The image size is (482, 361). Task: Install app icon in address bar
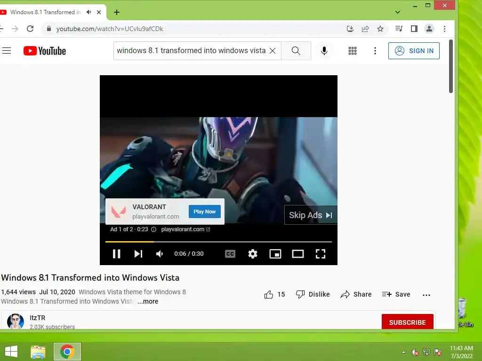(x=350, y=29)
